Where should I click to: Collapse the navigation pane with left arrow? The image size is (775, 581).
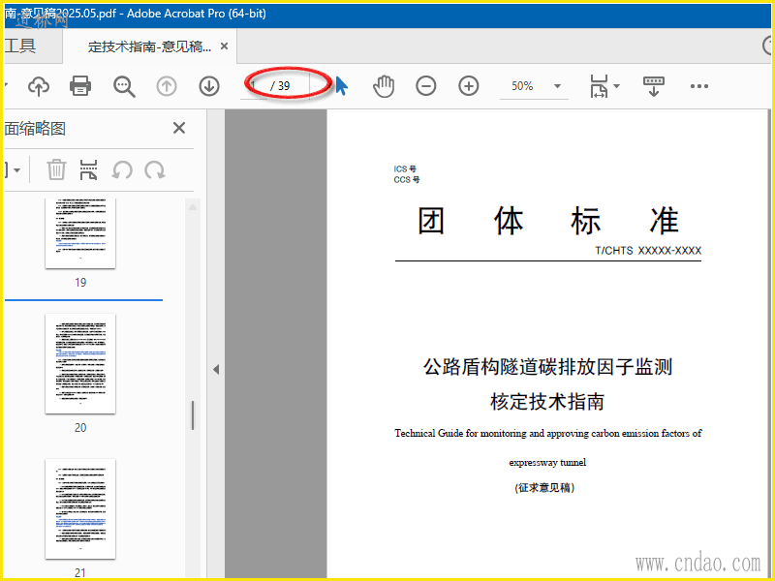coord(216,370)
